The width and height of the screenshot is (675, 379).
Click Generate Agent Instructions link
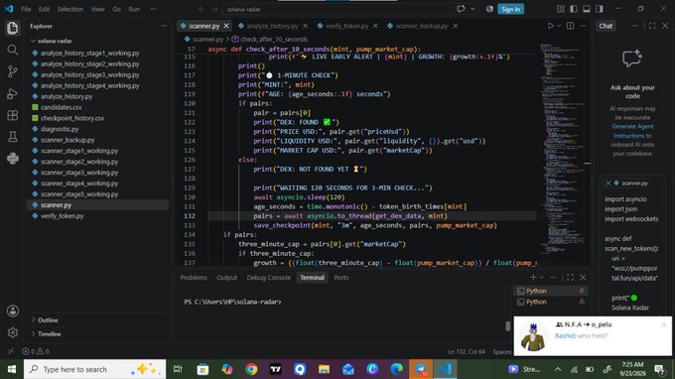(x=632, y=131)
